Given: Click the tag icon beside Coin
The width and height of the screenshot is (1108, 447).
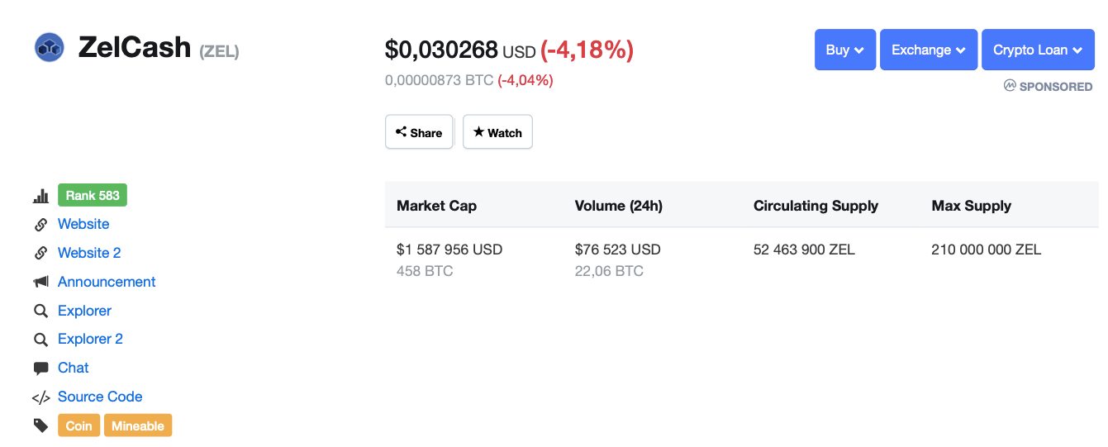Looking at the screenshot, I should (40, 426).
